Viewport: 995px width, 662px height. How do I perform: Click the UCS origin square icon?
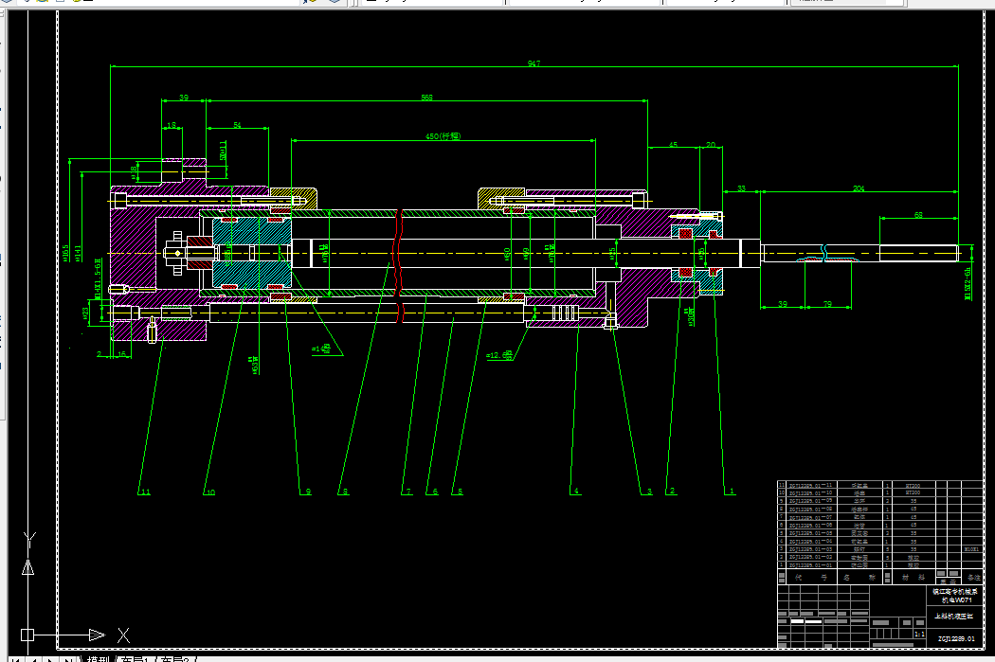pos(27,635)
